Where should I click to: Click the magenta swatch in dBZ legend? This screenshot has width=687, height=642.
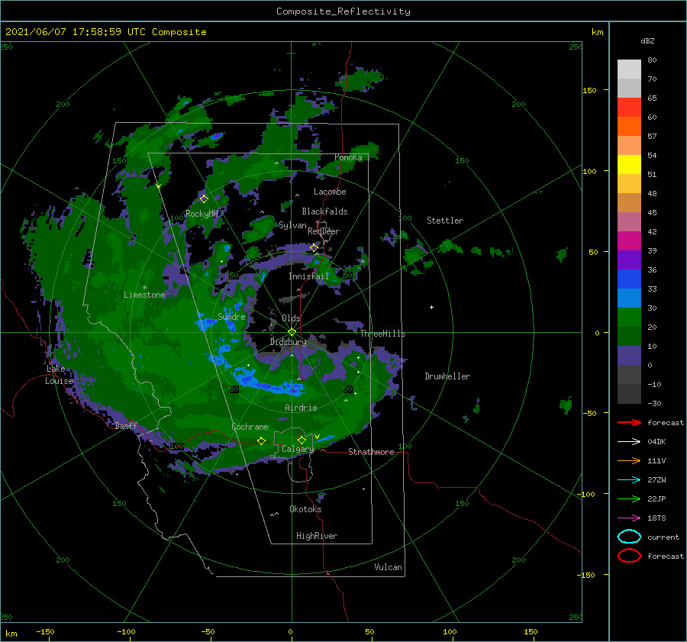click(629, 240)
